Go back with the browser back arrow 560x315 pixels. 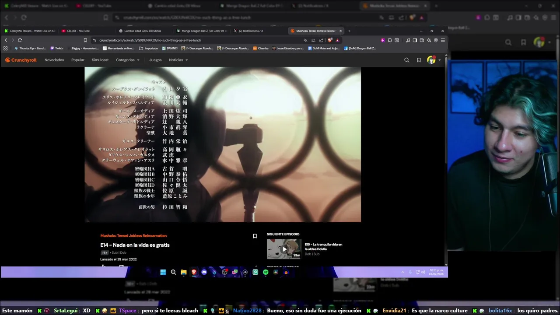pos(6,40)
